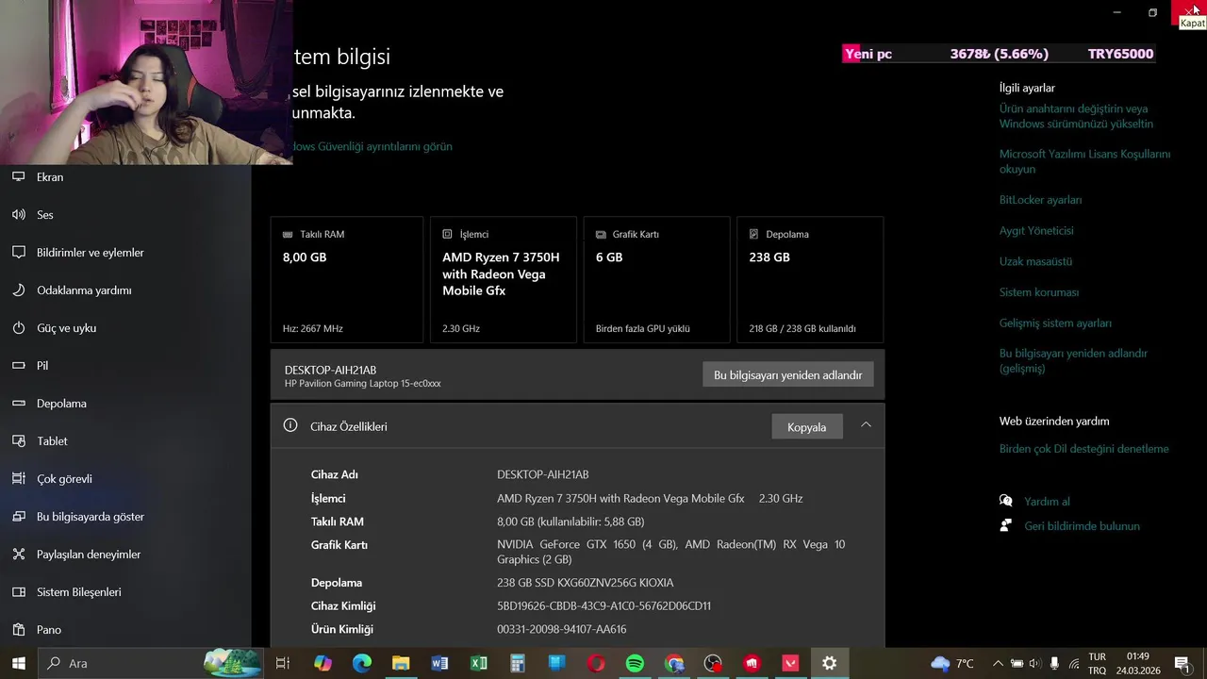
Task: Click the network tray icon
Action: coord(1073,663)
